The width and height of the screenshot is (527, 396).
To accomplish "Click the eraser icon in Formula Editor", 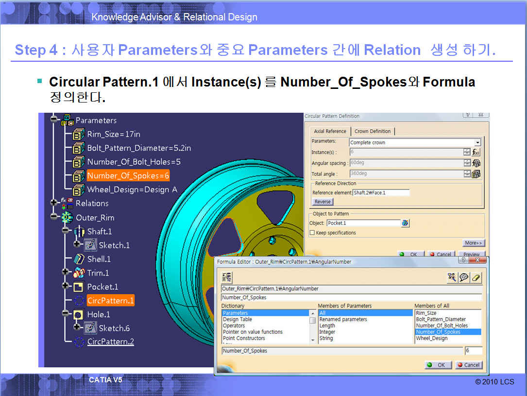I will [476, 277].
